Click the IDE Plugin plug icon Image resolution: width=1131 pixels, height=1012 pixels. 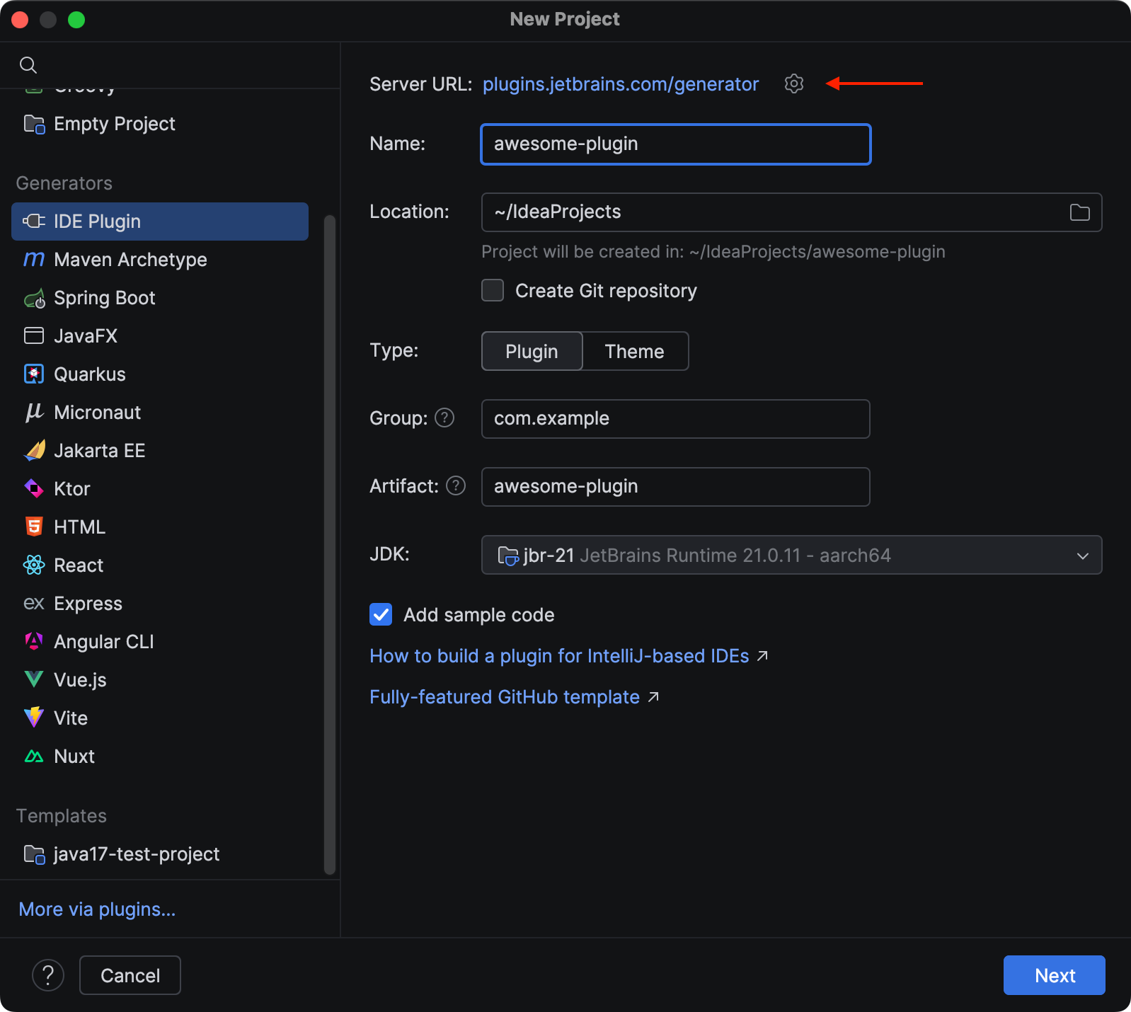click(x=34, y=222)
